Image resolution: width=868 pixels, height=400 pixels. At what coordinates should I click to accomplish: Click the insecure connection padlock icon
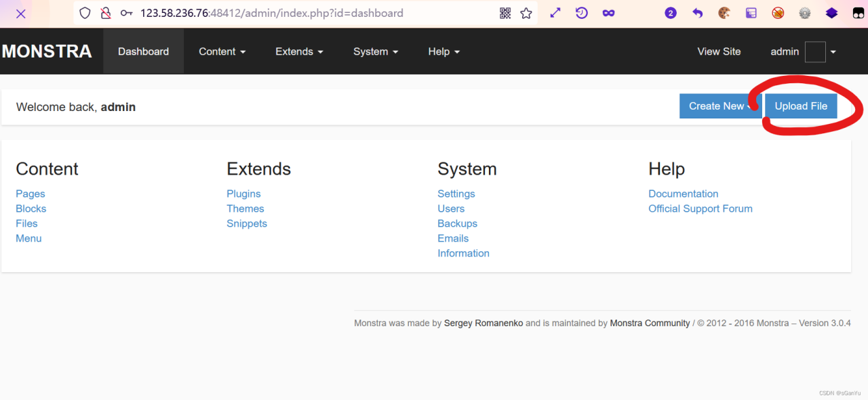click(105, 13)
